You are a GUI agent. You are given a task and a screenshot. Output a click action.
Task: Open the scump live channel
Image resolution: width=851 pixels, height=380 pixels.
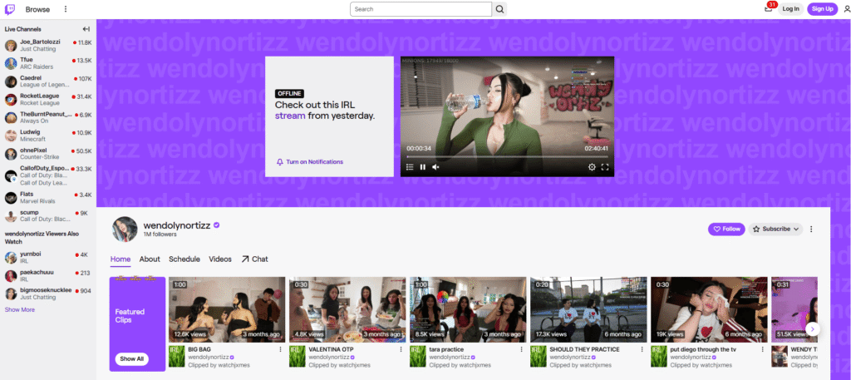click(48, 215)
